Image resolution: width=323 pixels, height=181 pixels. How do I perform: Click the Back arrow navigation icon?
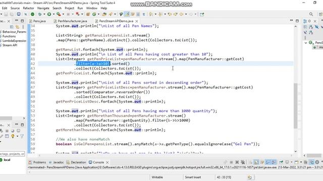[181, 14]
